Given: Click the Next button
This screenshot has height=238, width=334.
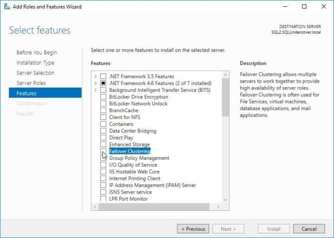Looking at the screenshot, I should [x=228, y=229].
